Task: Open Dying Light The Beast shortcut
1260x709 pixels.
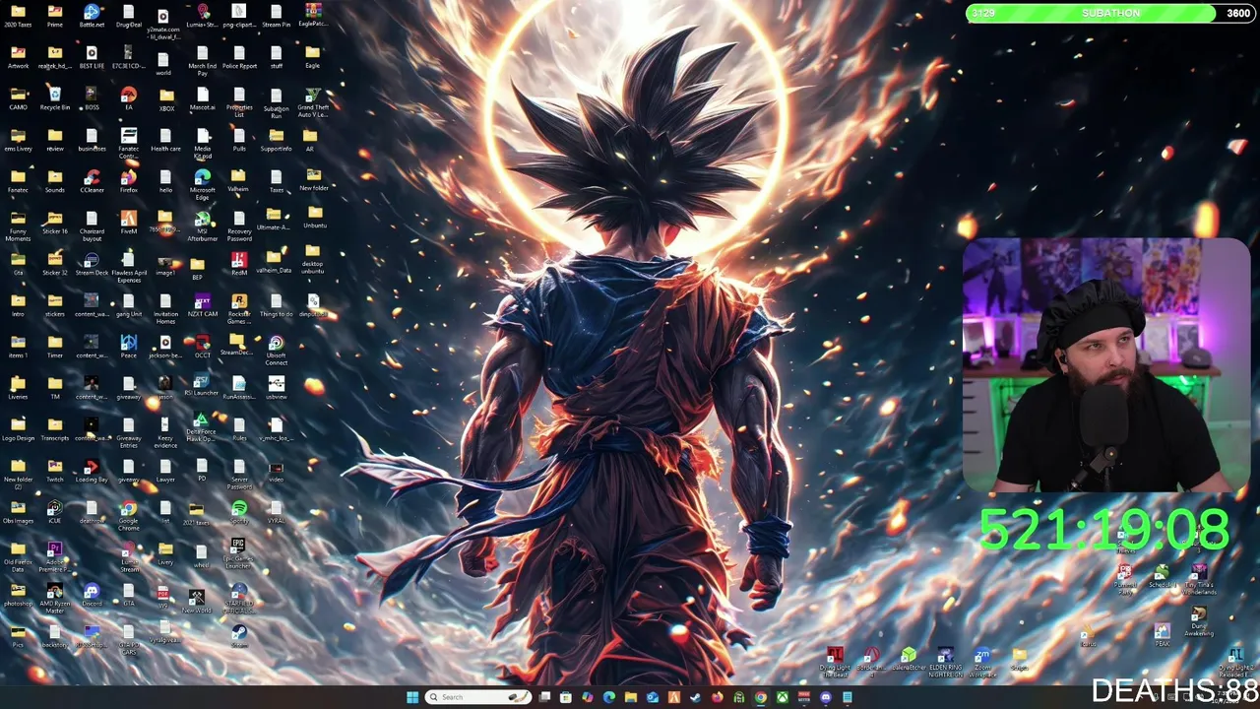Action: pos(835,663)
